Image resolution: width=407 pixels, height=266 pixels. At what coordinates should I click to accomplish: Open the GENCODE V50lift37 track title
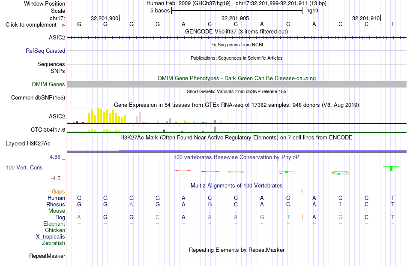[x=236, y=31]
